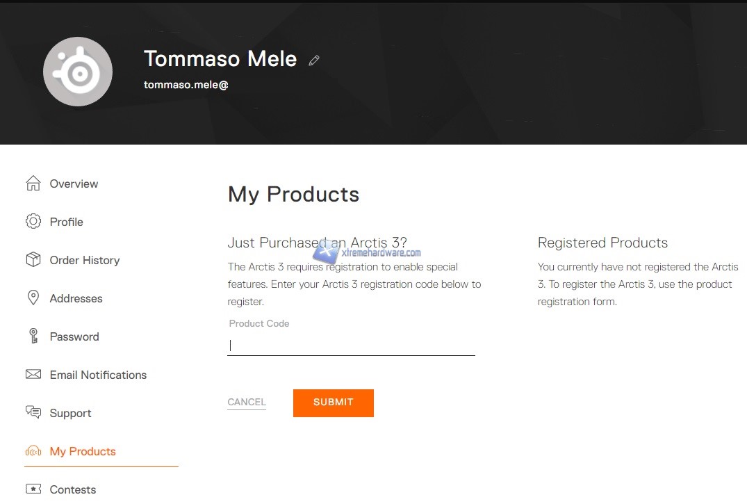Click the Cancel link
This screenshot has height=504, width=747.
tap(247, 402)
